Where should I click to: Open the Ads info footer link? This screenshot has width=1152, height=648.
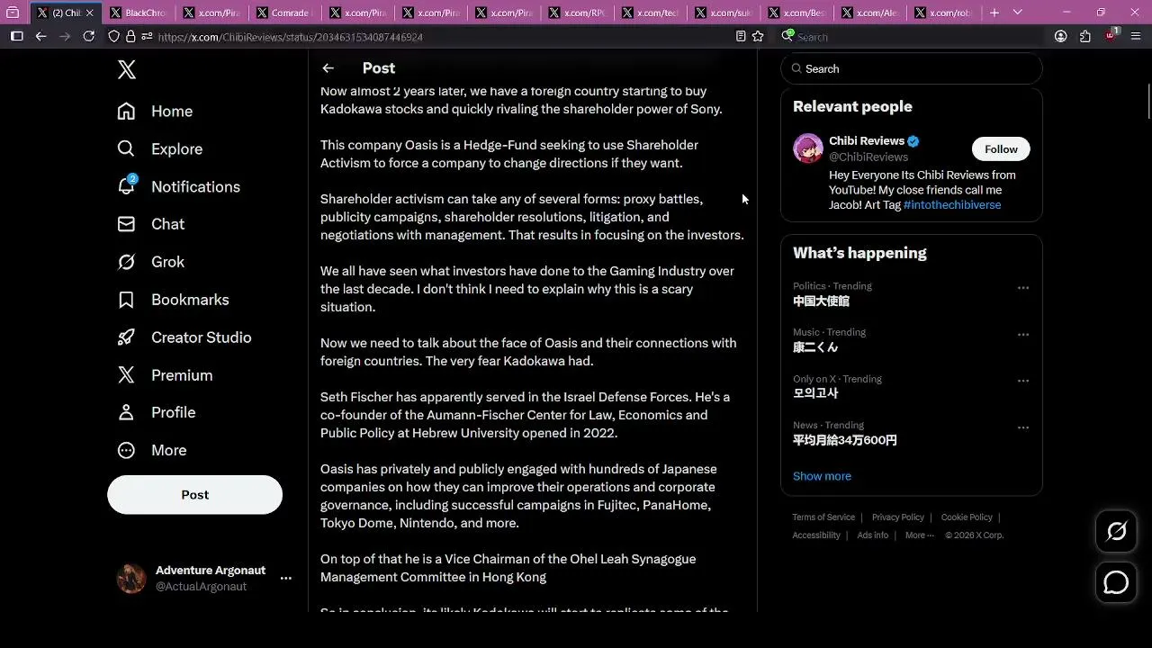[x=873, y=535]
